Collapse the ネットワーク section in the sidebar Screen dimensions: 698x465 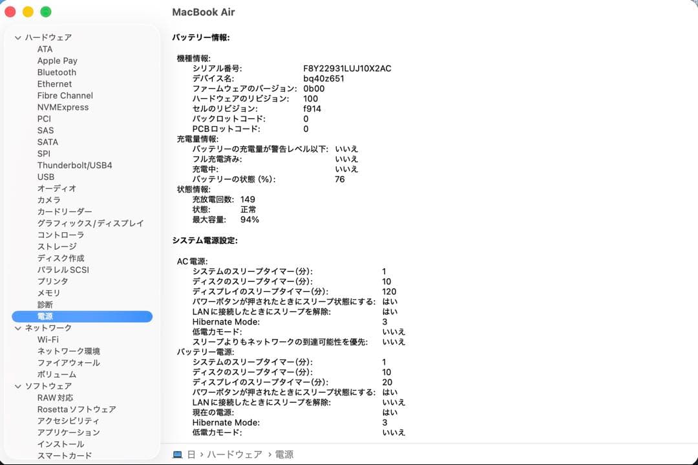tap(17, 328)
